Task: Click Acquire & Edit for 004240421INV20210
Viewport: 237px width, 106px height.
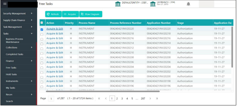Action: click(x=55, y=53)
